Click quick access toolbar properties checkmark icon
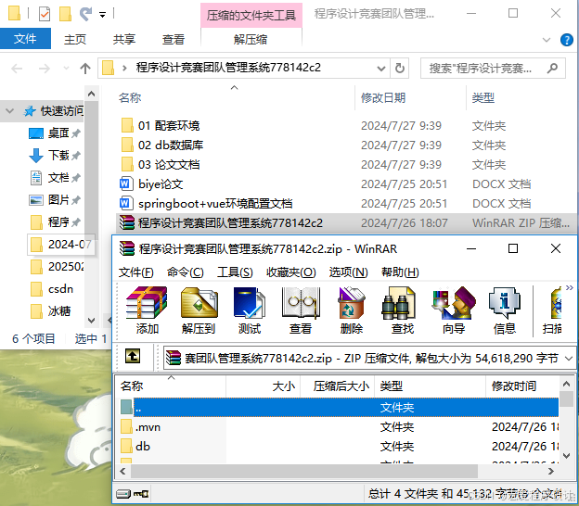579x506 pixels. [x=44, y=14]
